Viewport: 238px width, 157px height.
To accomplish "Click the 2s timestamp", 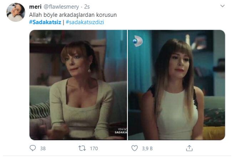I will (87, 7).
